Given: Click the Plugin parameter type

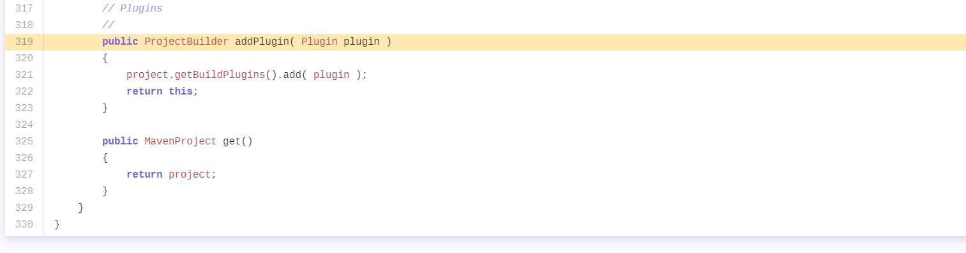Looking at the screenshot, I should 319,42.
